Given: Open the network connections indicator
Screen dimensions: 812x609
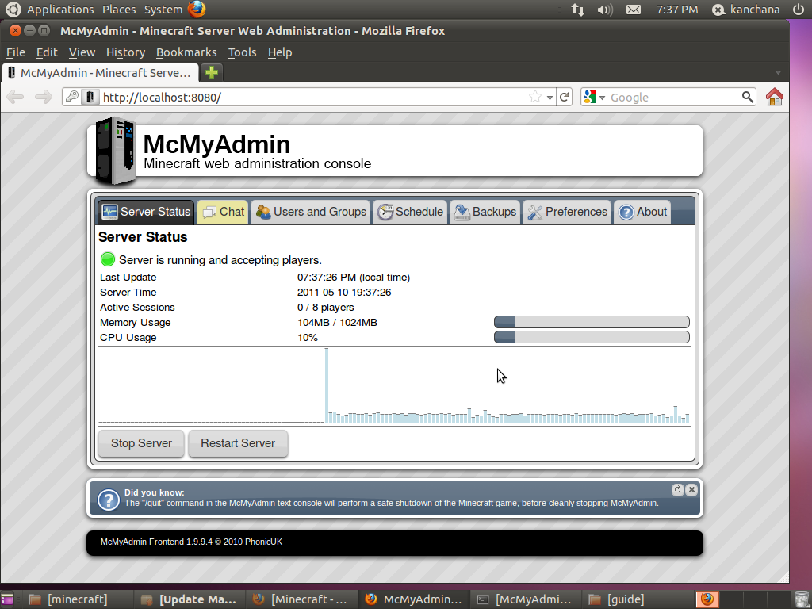Looking at the screenshot, I should click(x=578, y=10).
